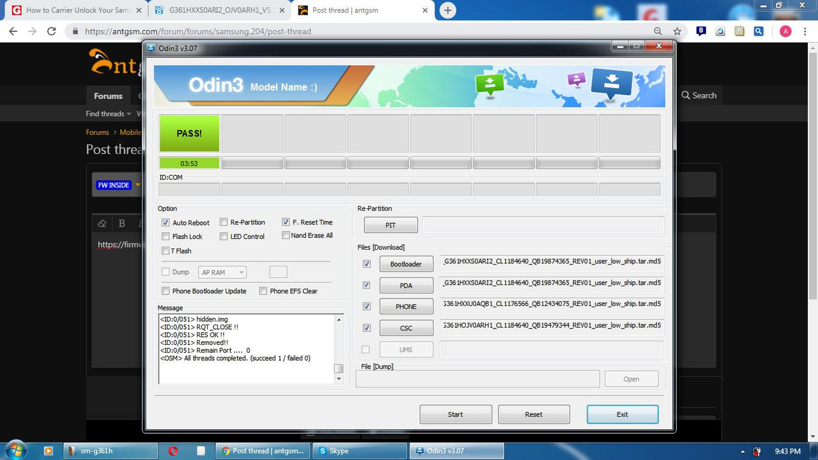This screenshot has height=460, width=818.
Task: Launch the media player from taskbar
Action: (48, 450)
